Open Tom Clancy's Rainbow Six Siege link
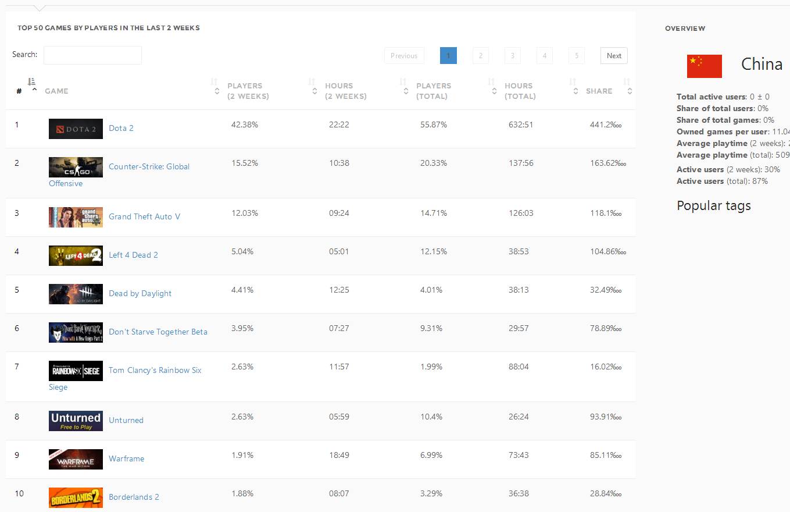 pyautogui.click(x=155, y=370)
